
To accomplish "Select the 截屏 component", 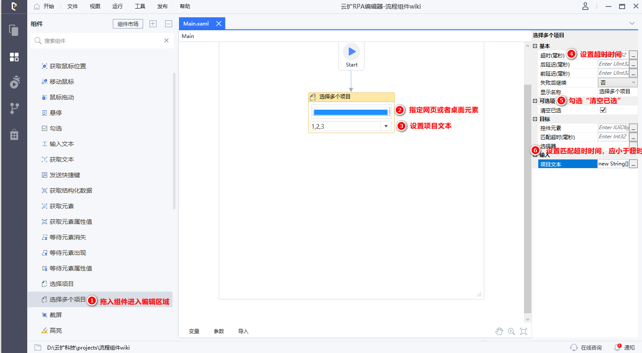I will click(55, 315).
